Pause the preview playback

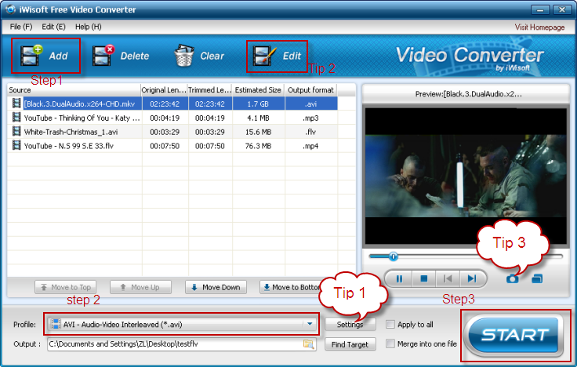pos(399,278)
